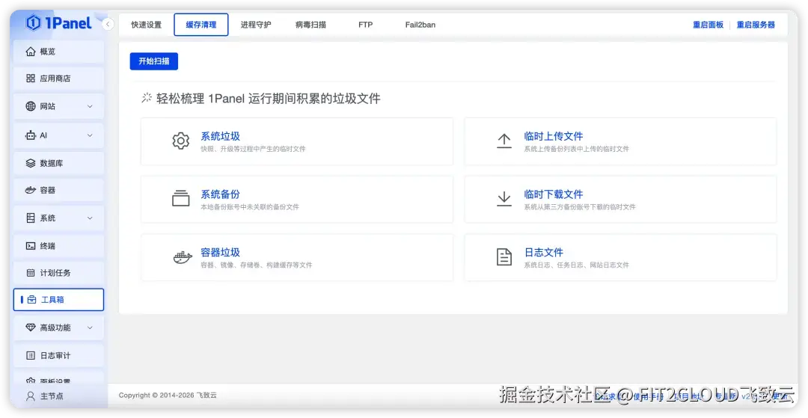Switch to the FTP tab
808x418 pixels.
pos(365,25)
